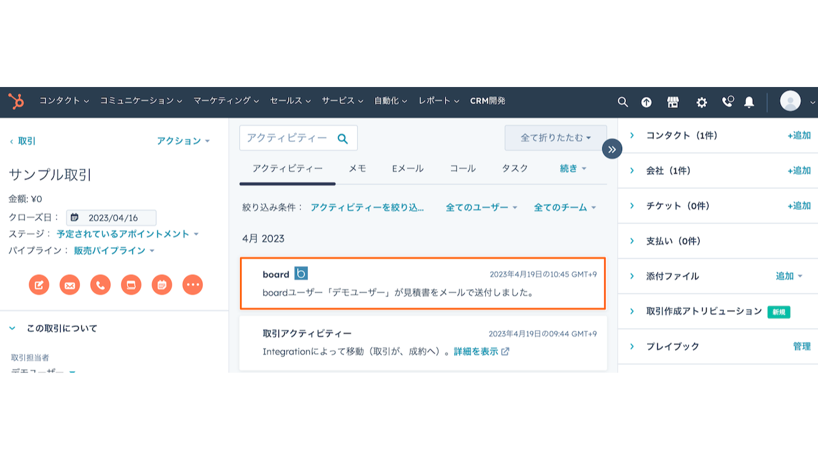Click the HubSpot sprocket logo
This screenshot has height=460, width=818.
pyautogui.click(x=16, y=101)
